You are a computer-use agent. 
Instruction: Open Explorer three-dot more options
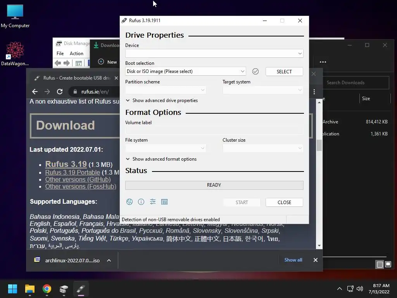coord(323,62)
